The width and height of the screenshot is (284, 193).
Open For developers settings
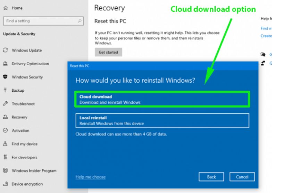24,157
